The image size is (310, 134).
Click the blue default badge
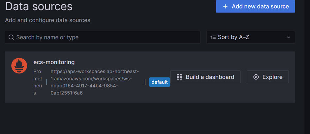click(160, 82)
